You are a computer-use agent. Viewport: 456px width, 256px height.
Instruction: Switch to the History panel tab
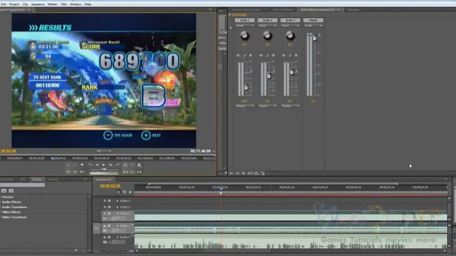(x=53, y=180)
